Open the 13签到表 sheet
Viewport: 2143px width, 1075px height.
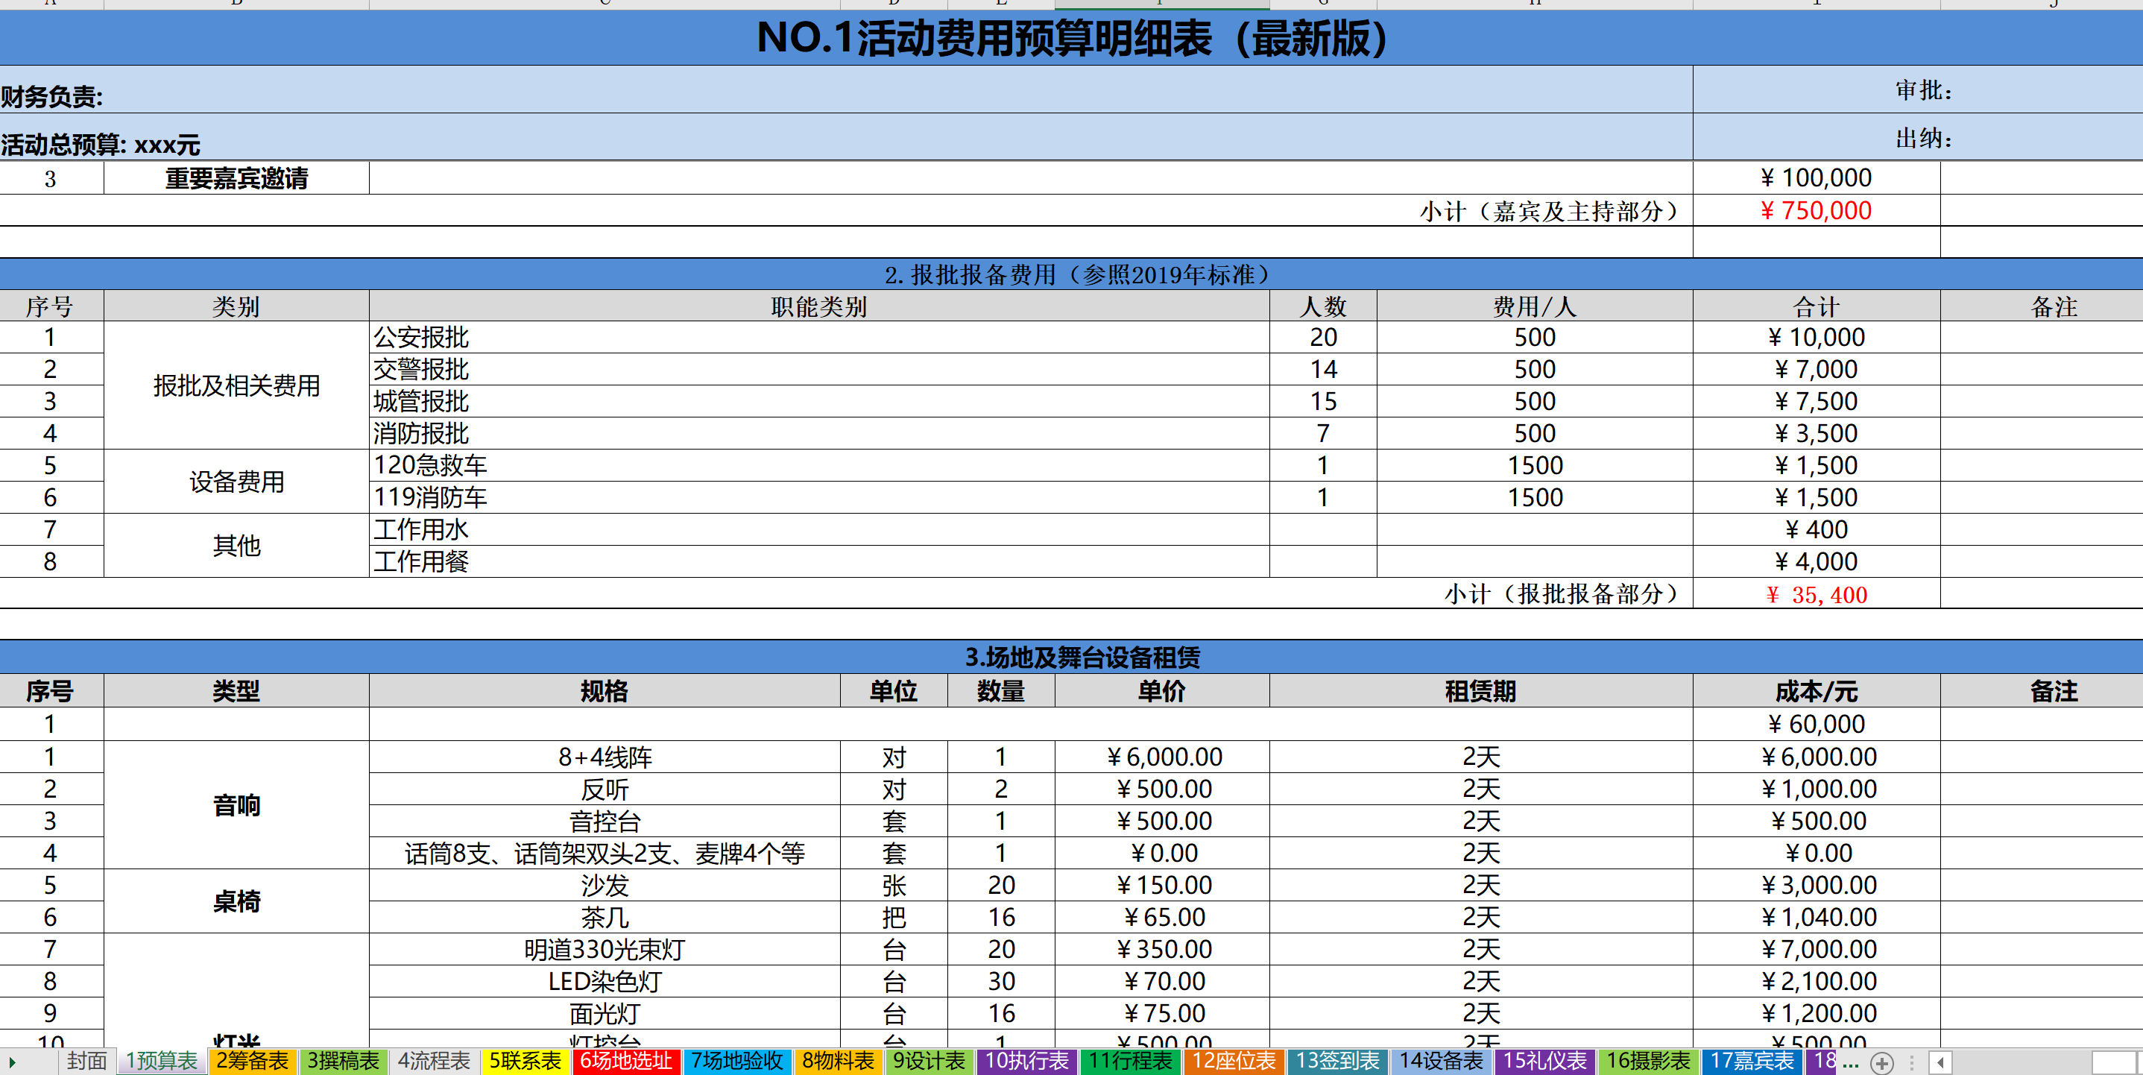click(x=1337, y=1062)
